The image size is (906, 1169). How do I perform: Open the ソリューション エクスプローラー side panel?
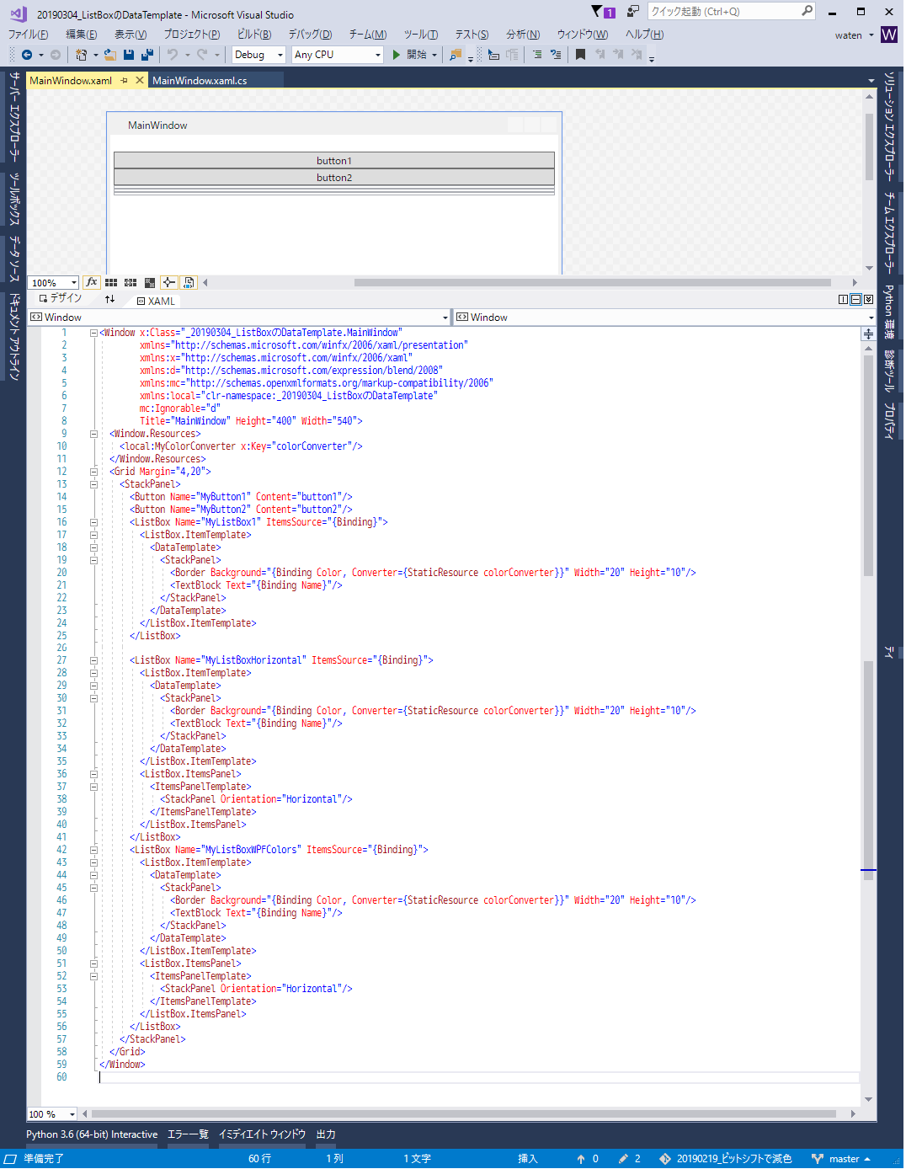click(889, 127)
